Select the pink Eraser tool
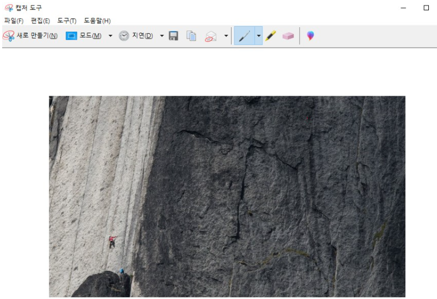Viewport: 437px width, 299px height. (288, 36)
